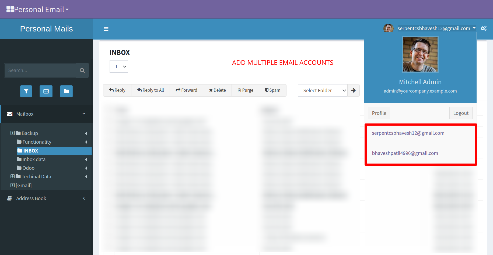Click the Search input field
This screenshot has width=493, height=255.
click(40, 70)
